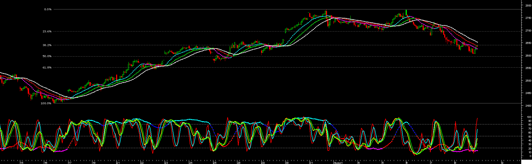The width and height of the screenshot is (532, 164).
Task: Click the date axis label 31
Action: click(311, 163)
